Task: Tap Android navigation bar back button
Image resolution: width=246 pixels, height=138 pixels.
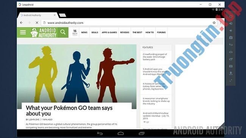Action: pyautogui.click(x=100, y=133)
